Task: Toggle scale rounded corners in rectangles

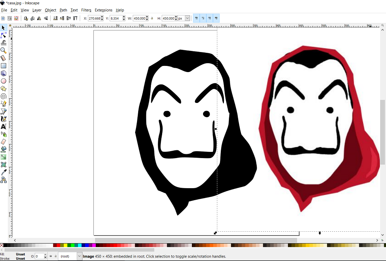Action: [x=203, y=18]
